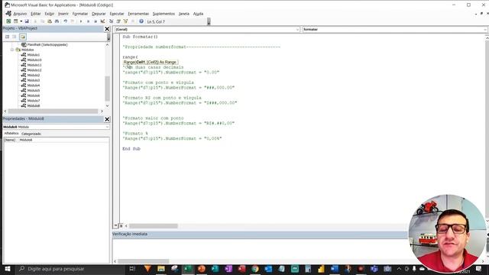Click the Help question mark icon
Image resolution: width=489 pixels, height=275 pixels.
[x=141, y=21]
